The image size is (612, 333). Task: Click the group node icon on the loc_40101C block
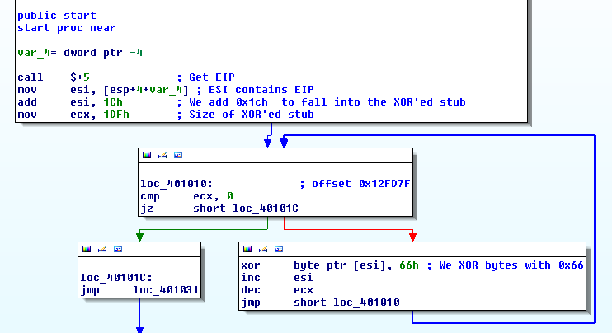click(118, 249)
